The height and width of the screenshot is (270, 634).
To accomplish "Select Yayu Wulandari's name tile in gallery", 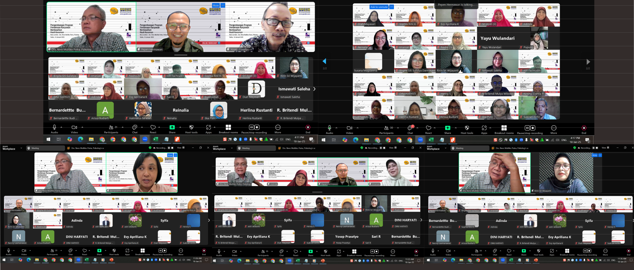I will point(497,39).
